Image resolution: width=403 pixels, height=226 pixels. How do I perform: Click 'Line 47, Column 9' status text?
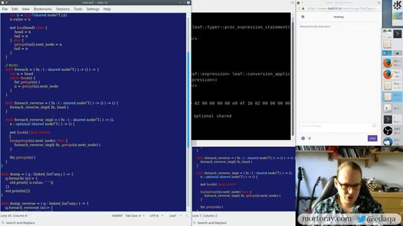point(14,216)
